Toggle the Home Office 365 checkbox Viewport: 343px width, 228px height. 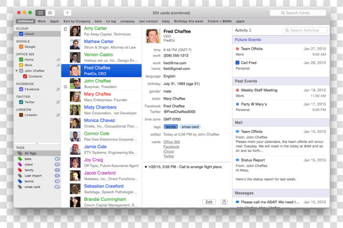pyautogui.click(x=21, y=60)
